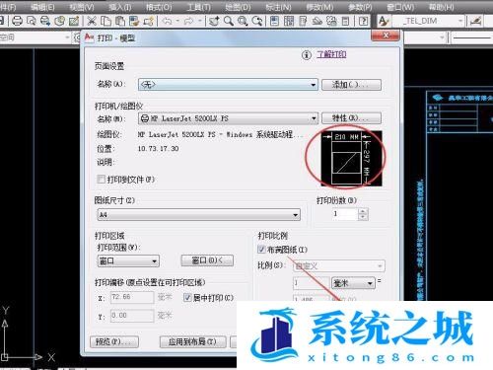Open the 插入(I) menu
Screen dimensions: 493x370
click(x=119, y=6)
